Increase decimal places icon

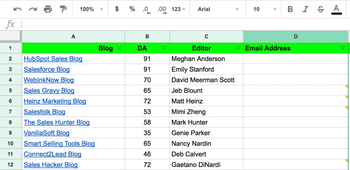pyautogui.click(x=162, y=10)
